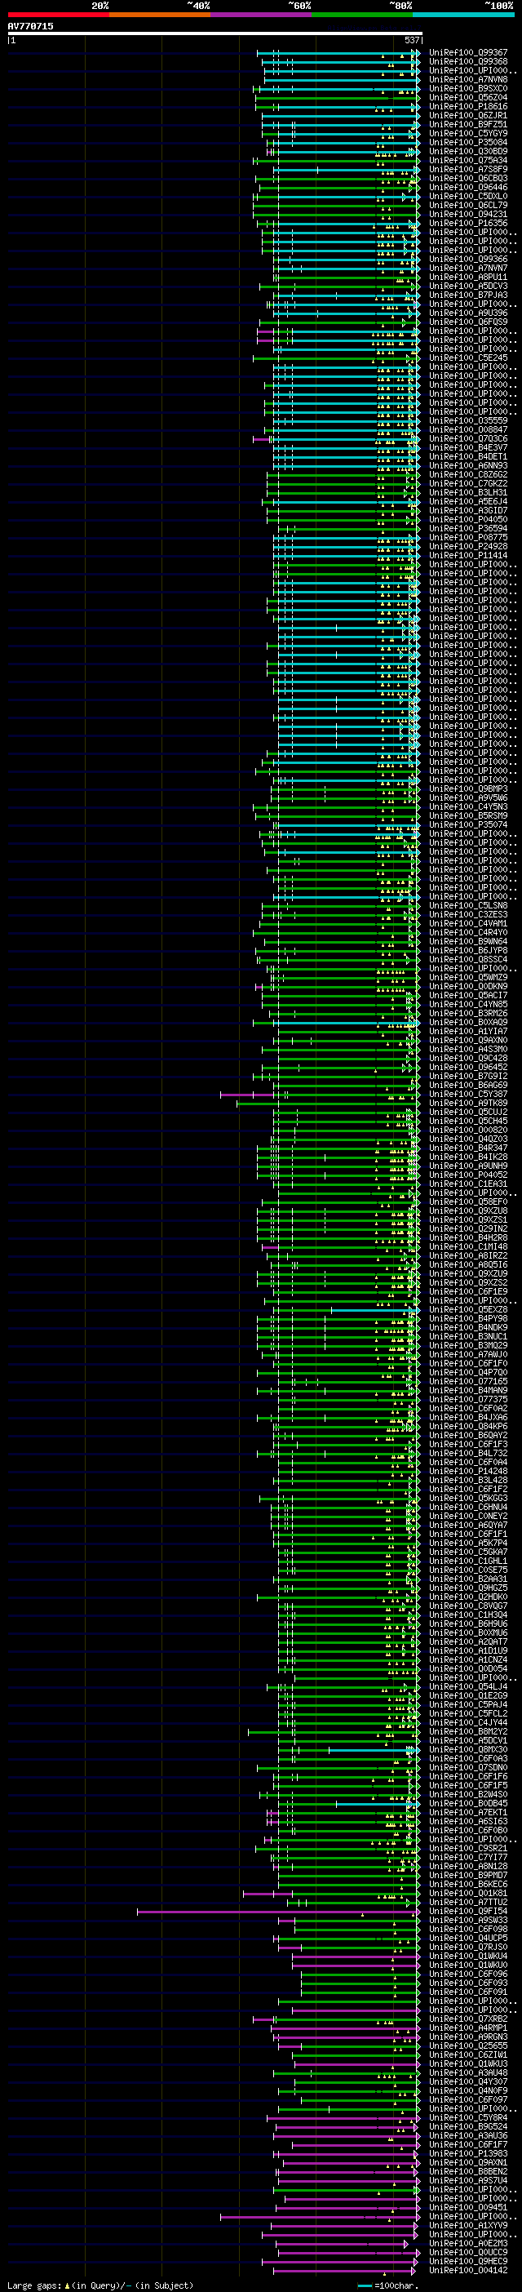The height and width of the screenshot is (2292, 522).
Task: Select hit label UniRef100_B6AG69
Action: pyautogui.click(x=467, y=1086)
